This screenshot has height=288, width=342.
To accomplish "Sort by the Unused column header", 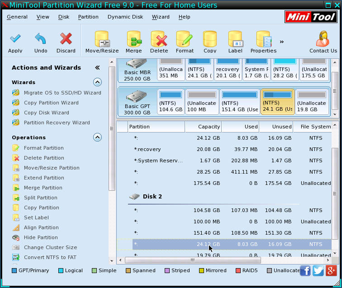I will [276, 127].
